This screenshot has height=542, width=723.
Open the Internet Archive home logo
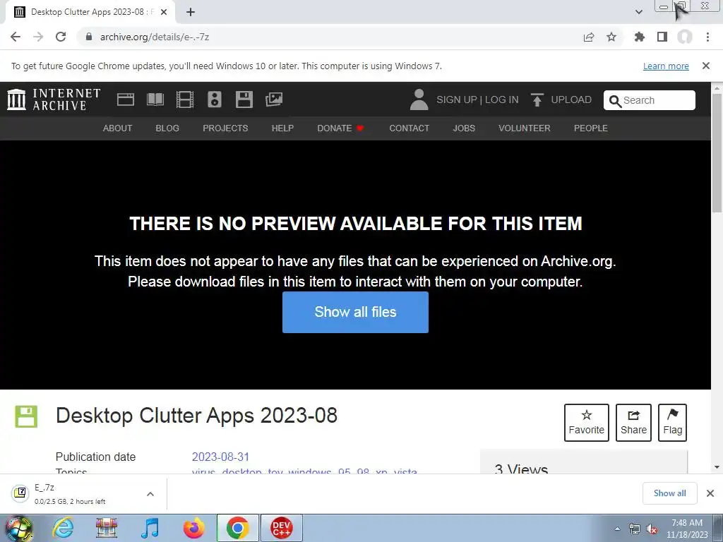tap(54, 100)
